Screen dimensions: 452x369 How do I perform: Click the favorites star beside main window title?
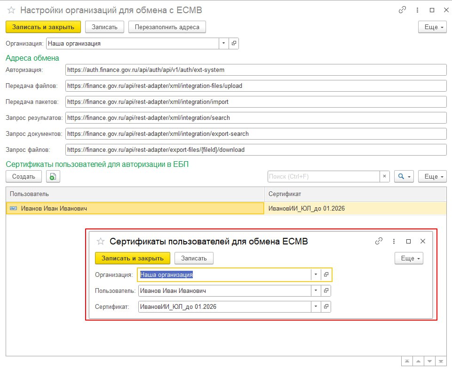click(11, 10)
